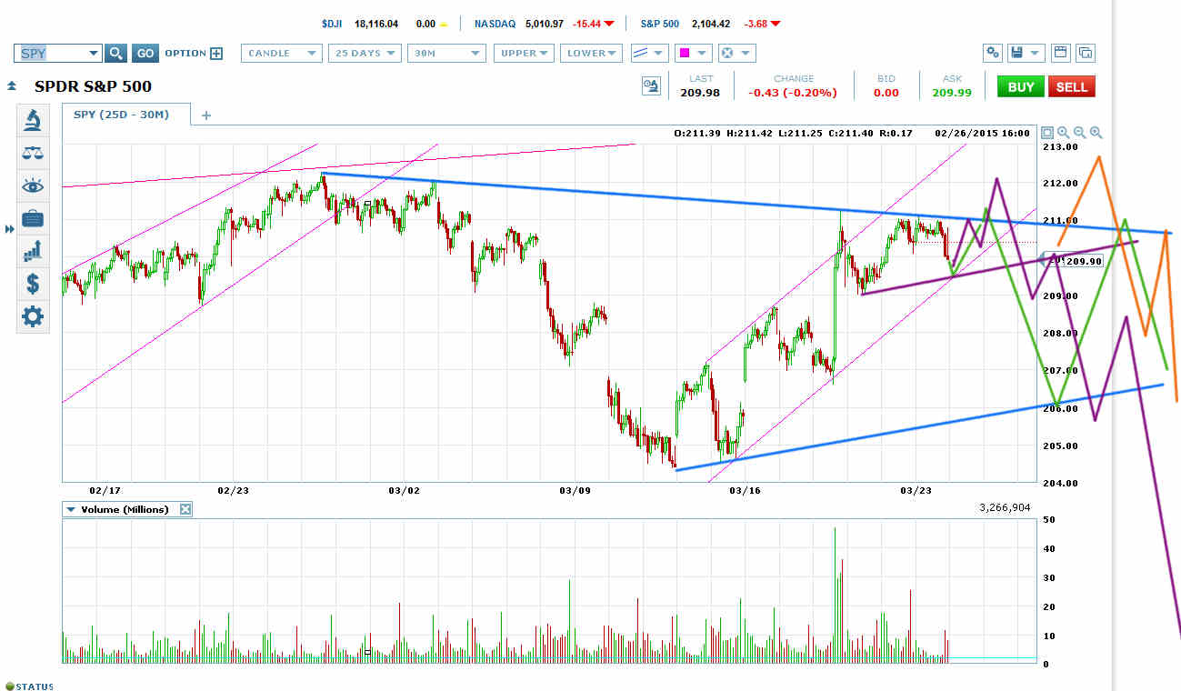Click the dollar sign icon in sidebar
1181x691 pixels.
[x=33, y=284]
